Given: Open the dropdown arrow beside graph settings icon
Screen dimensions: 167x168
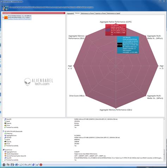Looking at the screenshot, I should [23, 165].
